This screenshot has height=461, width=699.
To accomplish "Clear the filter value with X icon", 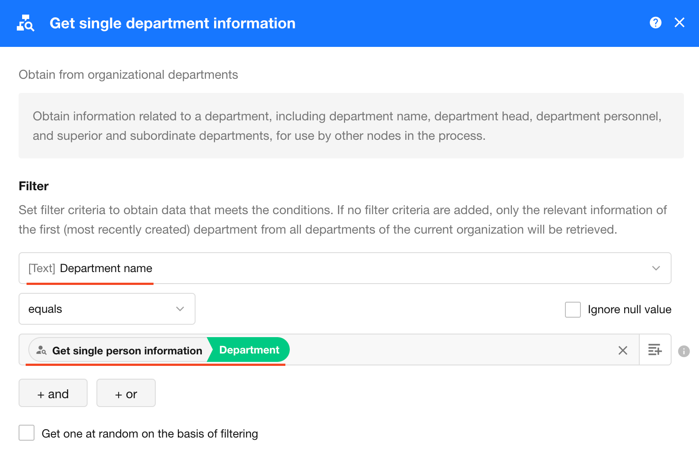I will click(622, 350).
